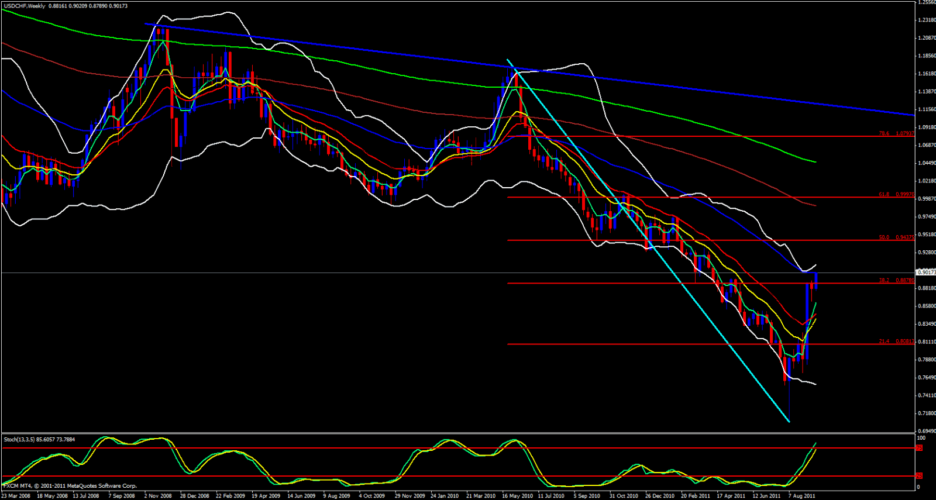Click the 1.04490 price axis label
Image resolution: width=936 pixels, height=500 pixels.
[x=926, y=163]
